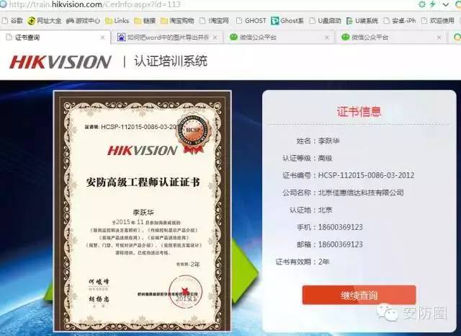
Task: Click the HIKVISION logo in header
Action: pyautogui.click(x=61, y=62)
